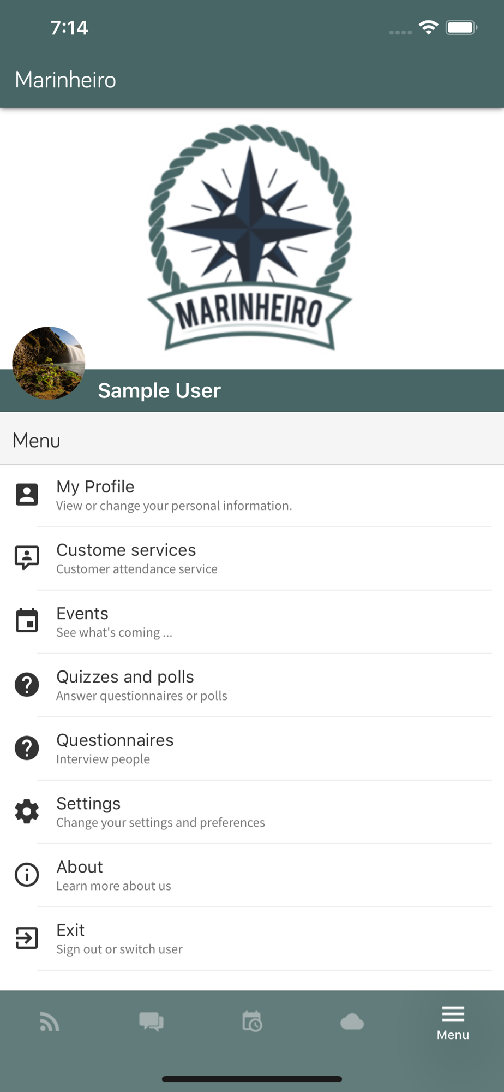Viewport: 504px width, 1092px height.
Task: Select the Menu tab in bottom bar
Action: pyautogui.click(x=453, y=1023)
